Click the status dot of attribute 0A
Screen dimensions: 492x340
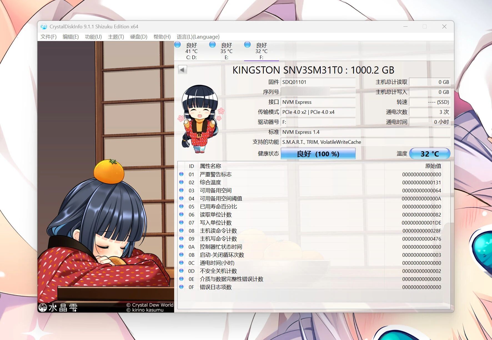click(x=181, y=247)
